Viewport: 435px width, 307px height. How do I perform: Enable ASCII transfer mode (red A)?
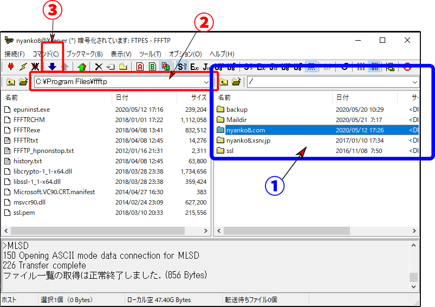[140, 67]
